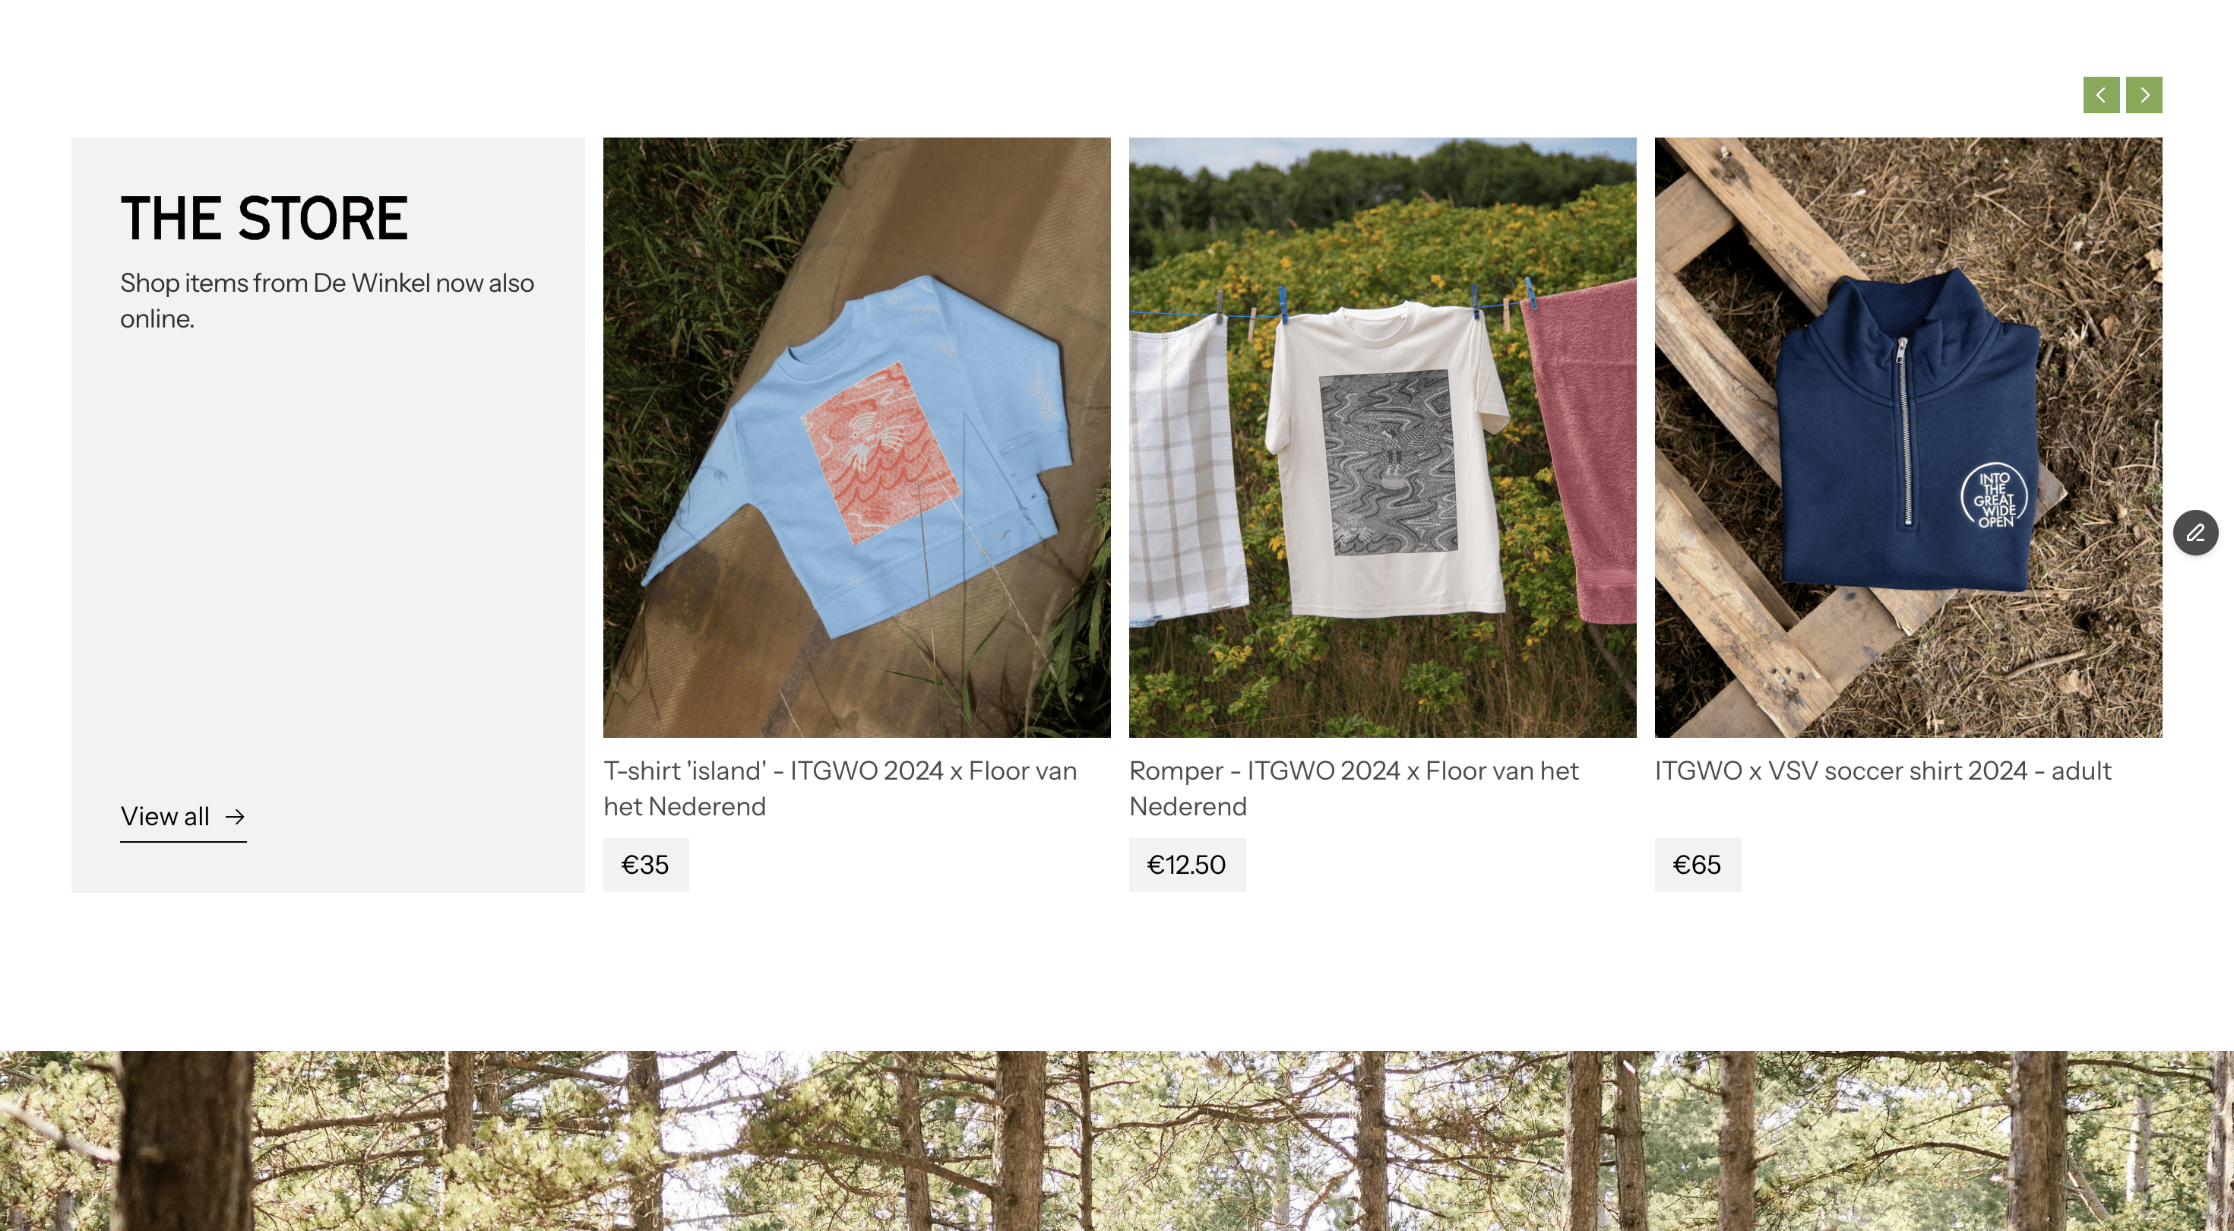2234x1231 pixels.
Task: Open the Romper ITGWO 2024 title link
Action: [x=1354, y=789]
